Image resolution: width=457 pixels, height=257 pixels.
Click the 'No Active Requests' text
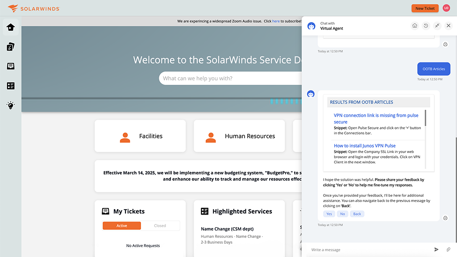coord(143,246)
